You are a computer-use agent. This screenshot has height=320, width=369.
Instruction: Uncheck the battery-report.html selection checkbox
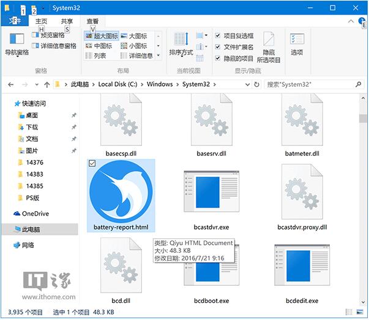point(92,163)
